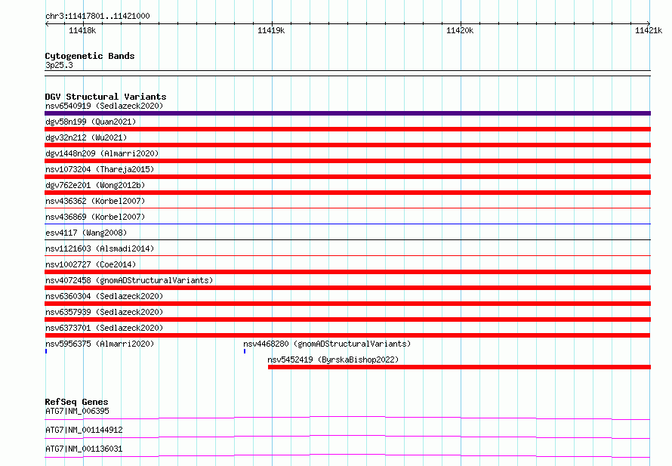
Task: Click the 11420k ruler position
Action: pos(460,30)
